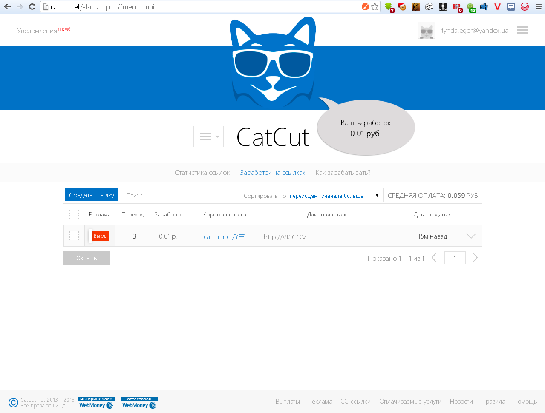Click the '15м назад' date cell

tap(432, 236)
